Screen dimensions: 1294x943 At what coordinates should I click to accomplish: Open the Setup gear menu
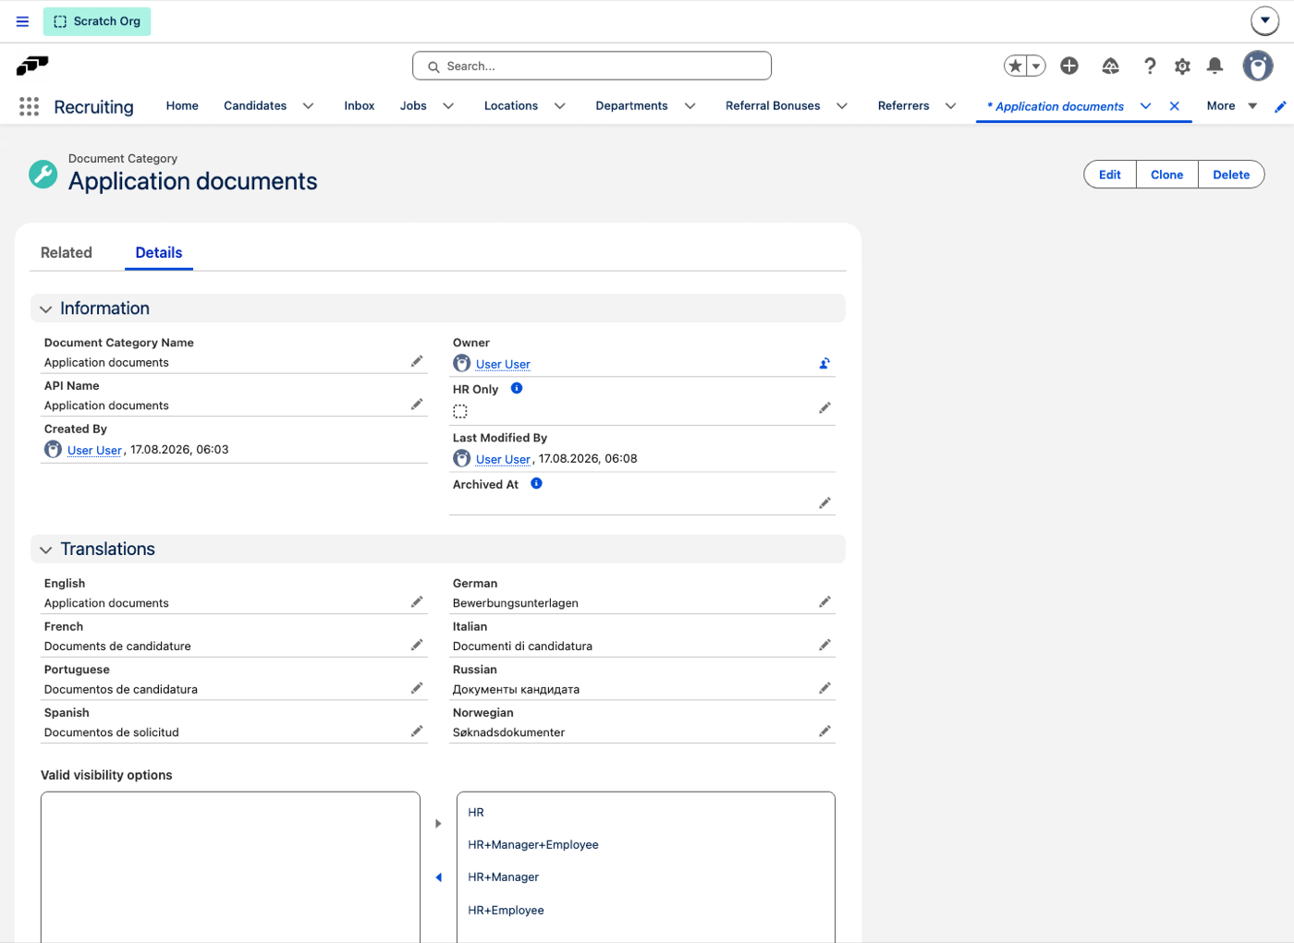point(1182,66)
